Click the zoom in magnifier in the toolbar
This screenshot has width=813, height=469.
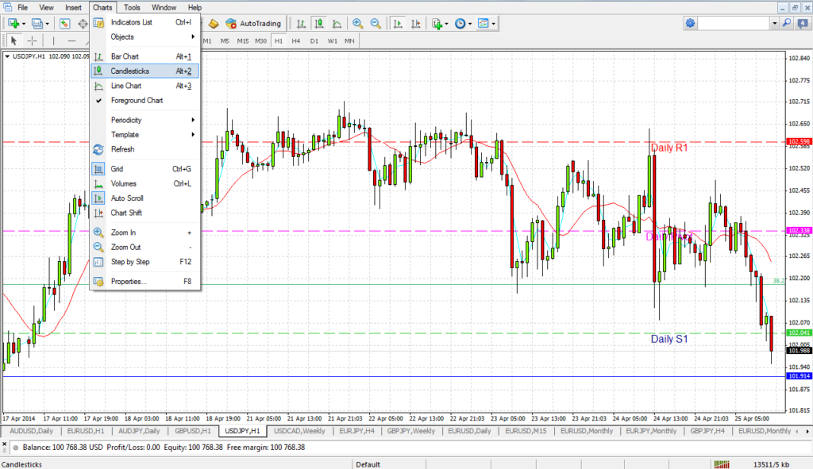click(358, 23)
